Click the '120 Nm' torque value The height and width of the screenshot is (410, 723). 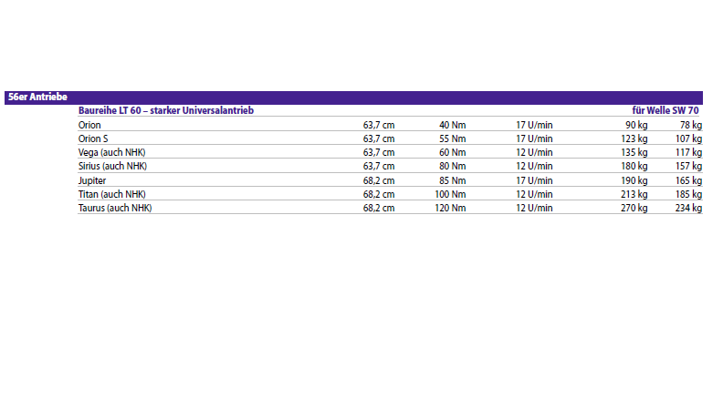click(450, 208)
